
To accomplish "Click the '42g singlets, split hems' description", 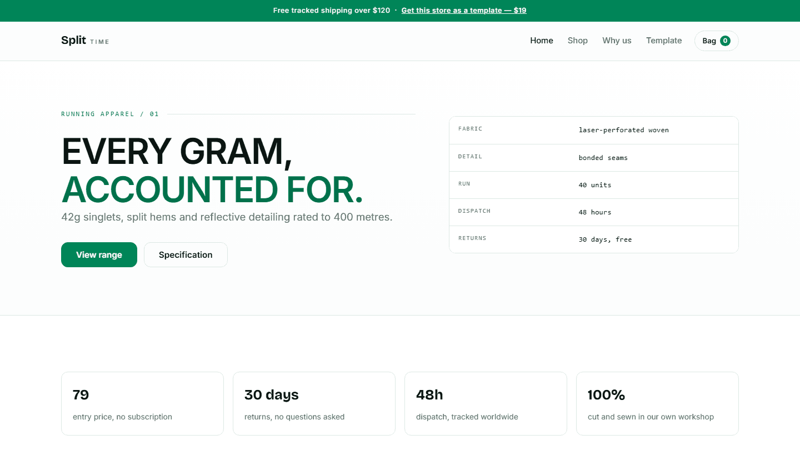I will click(x=227, y=217).
